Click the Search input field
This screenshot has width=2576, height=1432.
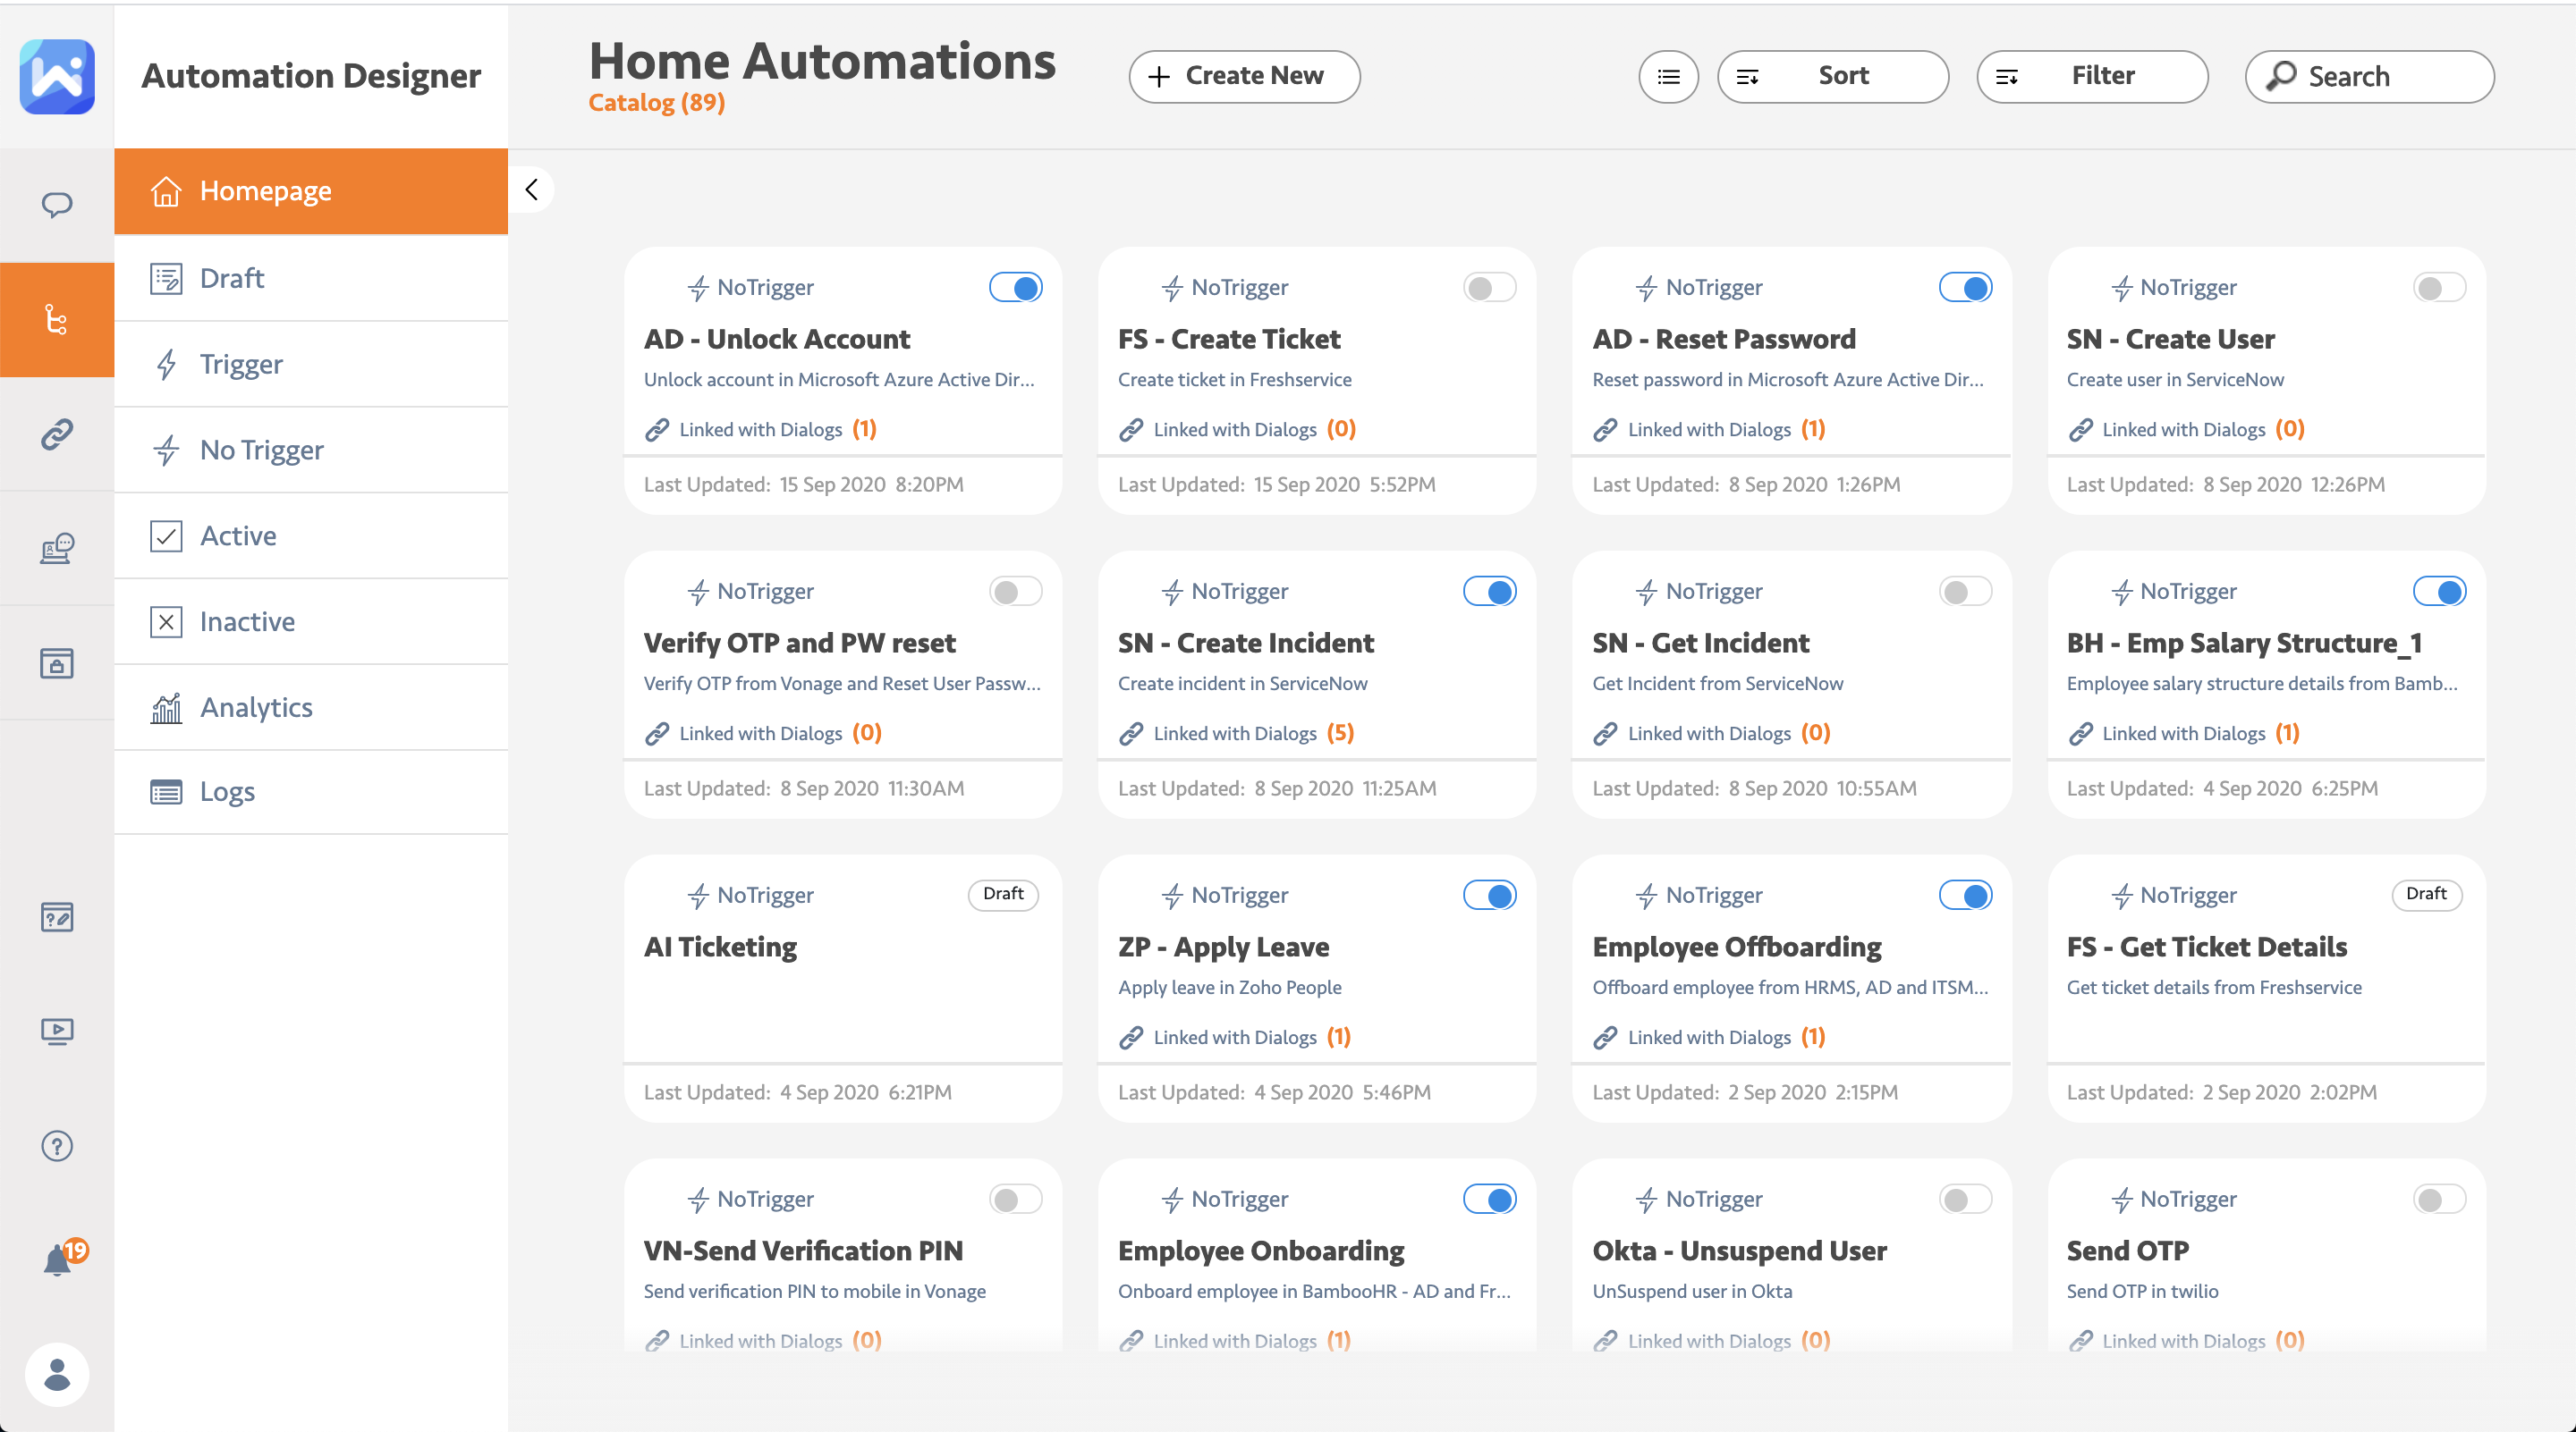[2370, 76]
